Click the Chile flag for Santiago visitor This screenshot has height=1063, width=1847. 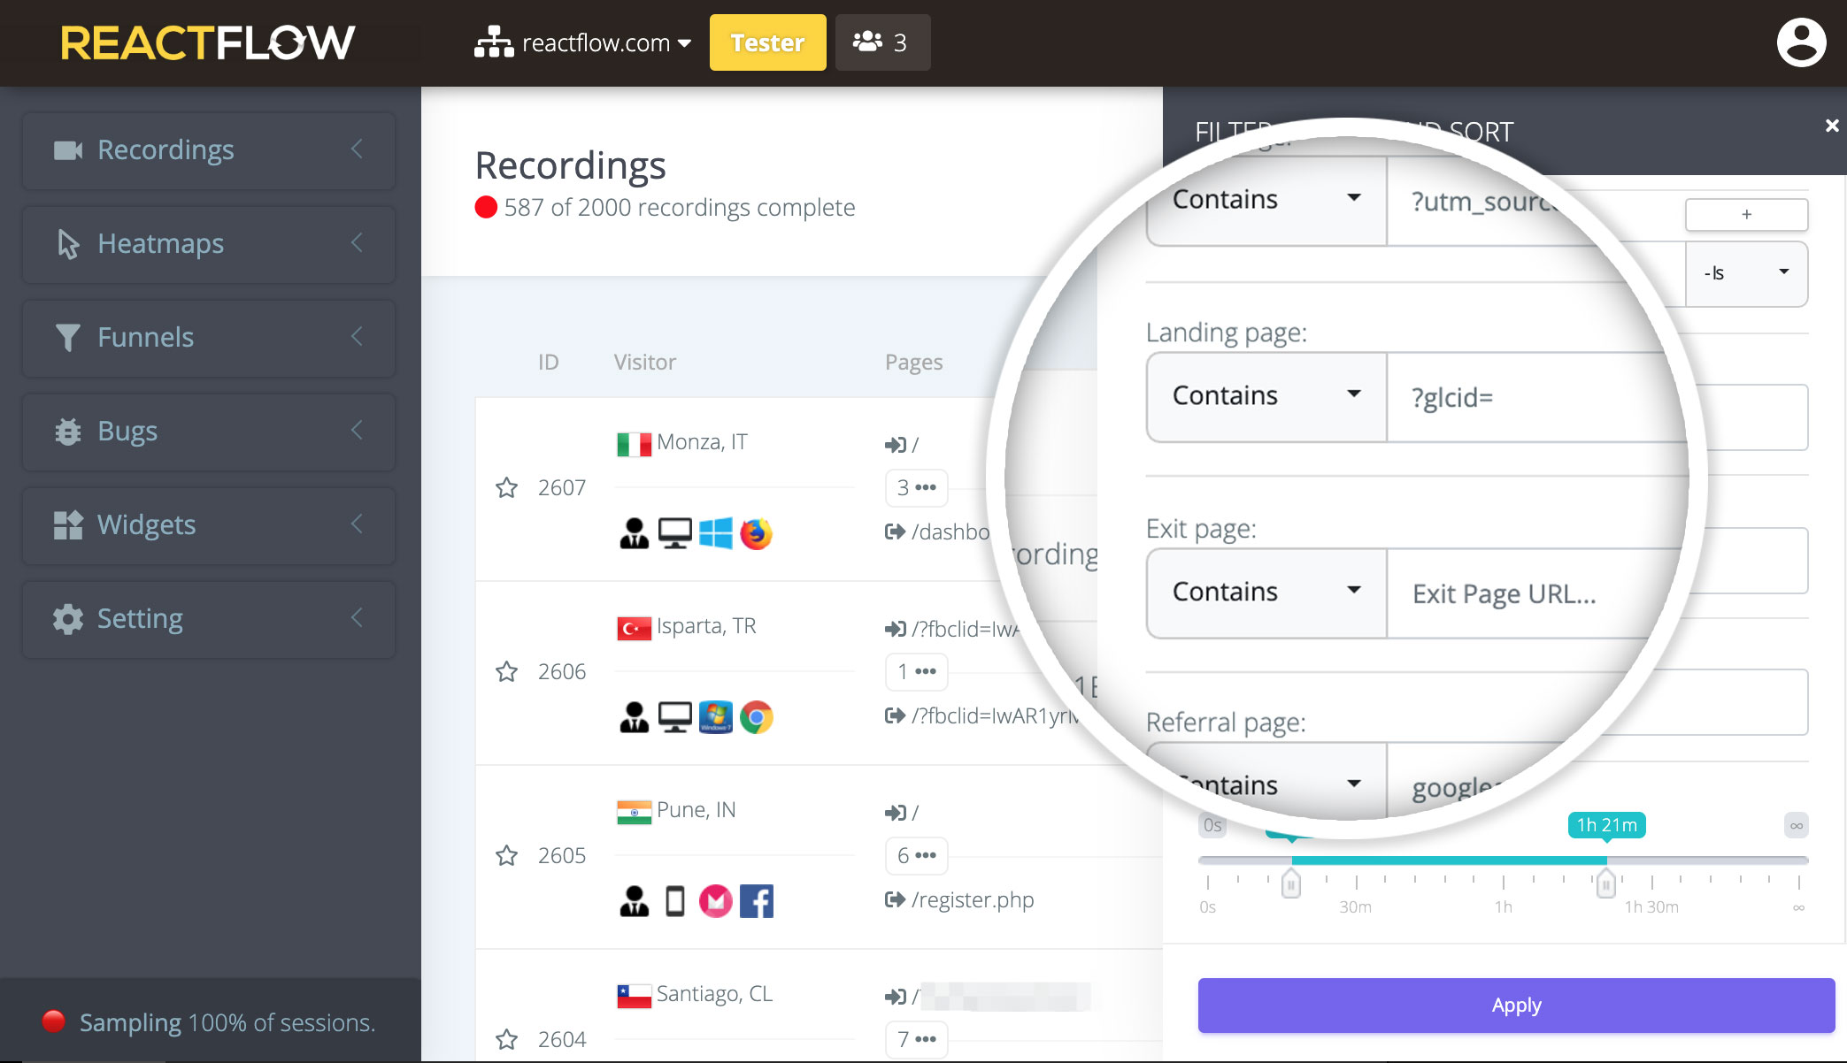[634, 996]
